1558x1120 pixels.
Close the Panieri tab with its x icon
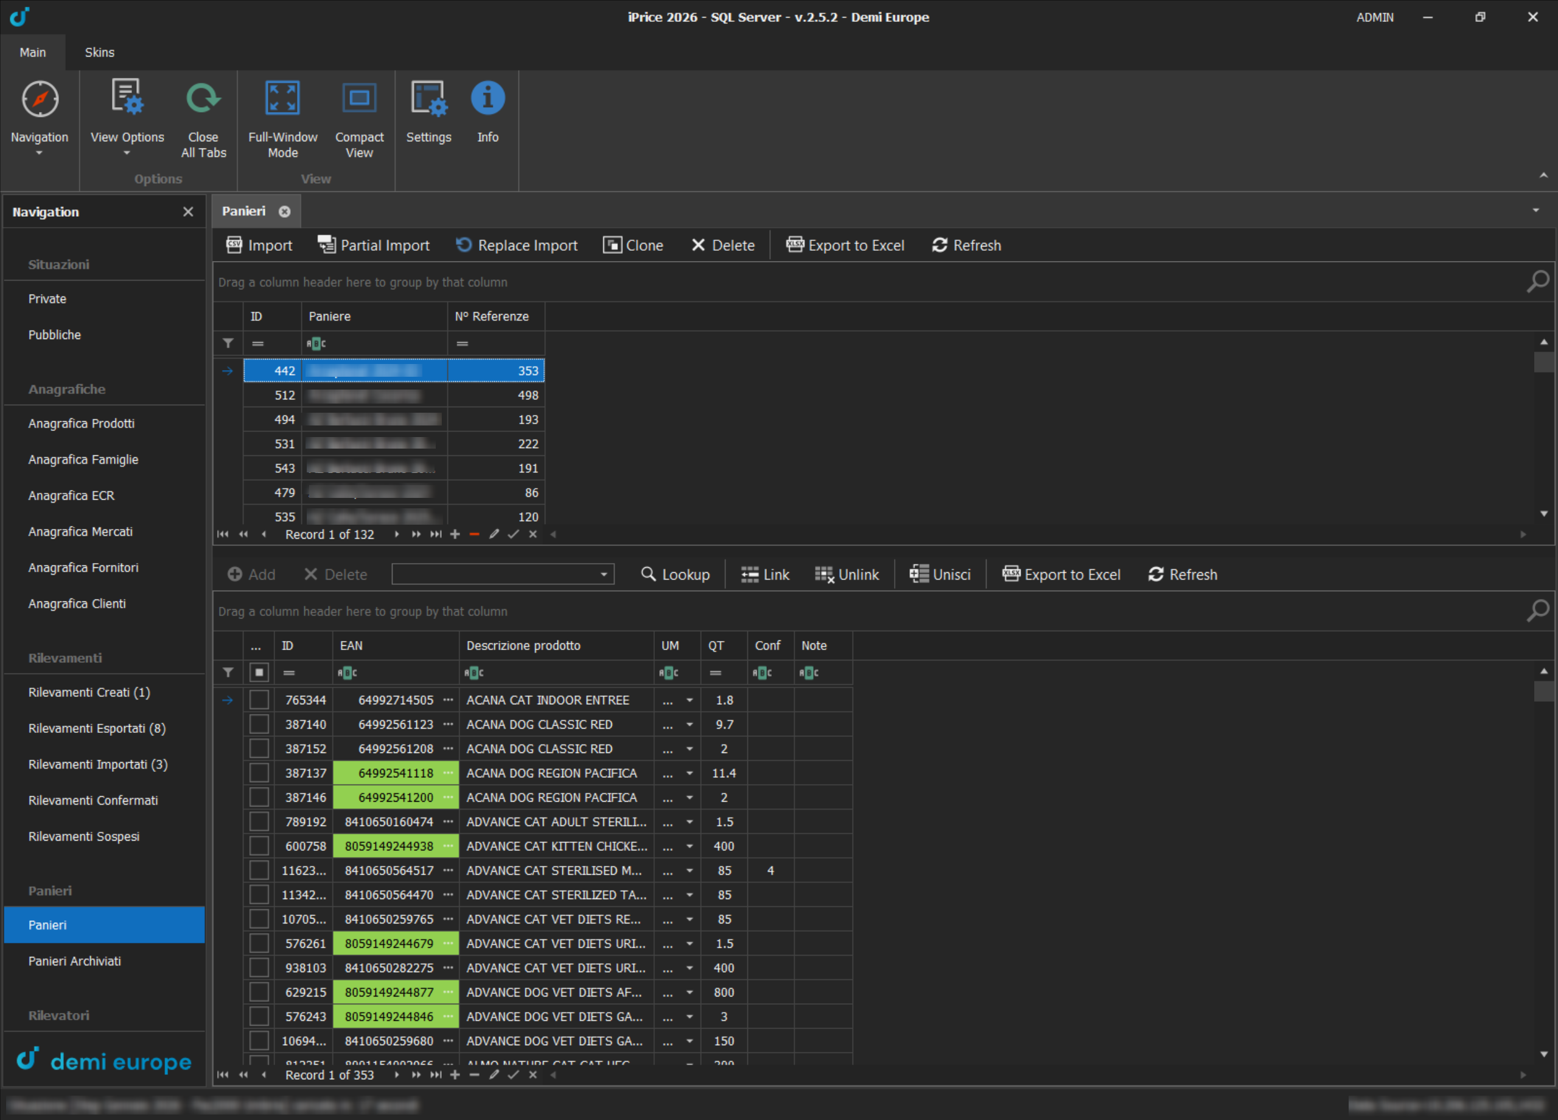pyautogui.click(x=284, y=212)
